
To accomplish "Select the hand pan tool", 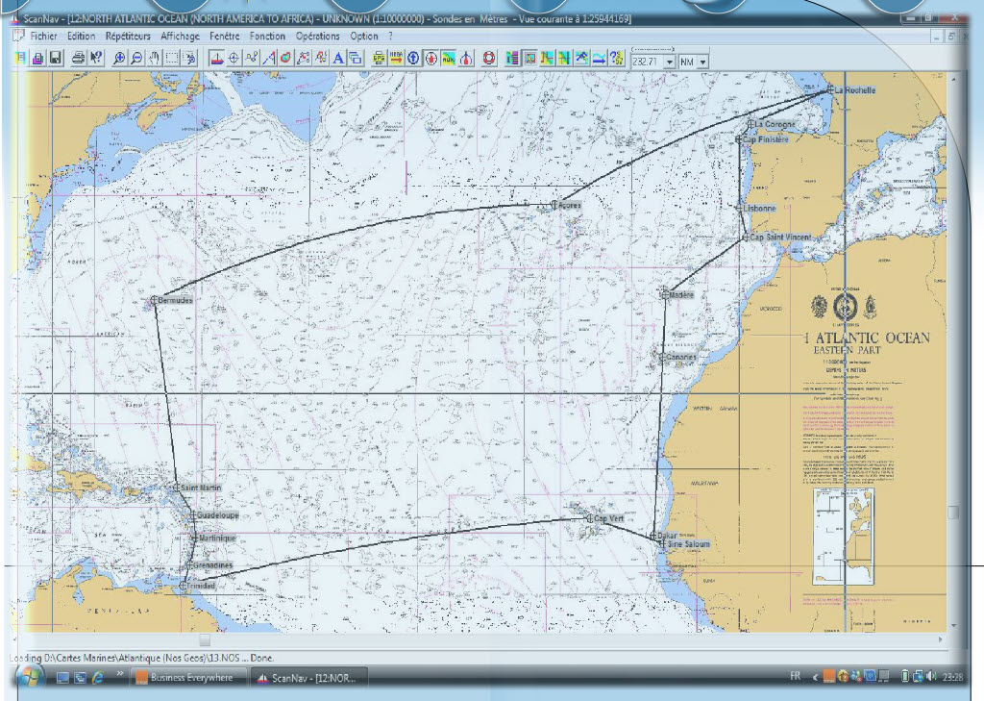I will [x=155, y=58].
